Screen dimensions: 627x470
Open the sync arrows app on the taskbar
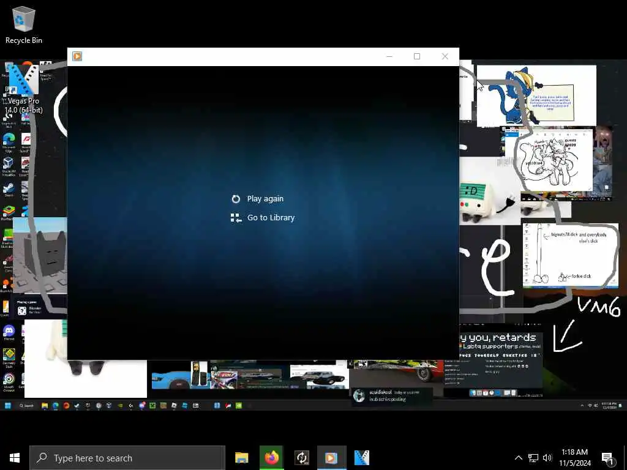(301, 458)
